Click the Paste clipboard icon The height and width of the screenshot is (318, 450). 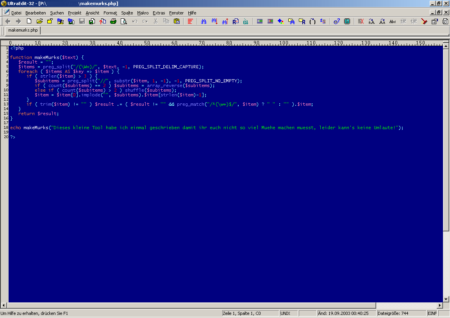tap(177, 21)
